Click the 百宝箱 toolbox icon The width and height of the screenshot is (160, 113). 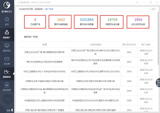(7, 60)
